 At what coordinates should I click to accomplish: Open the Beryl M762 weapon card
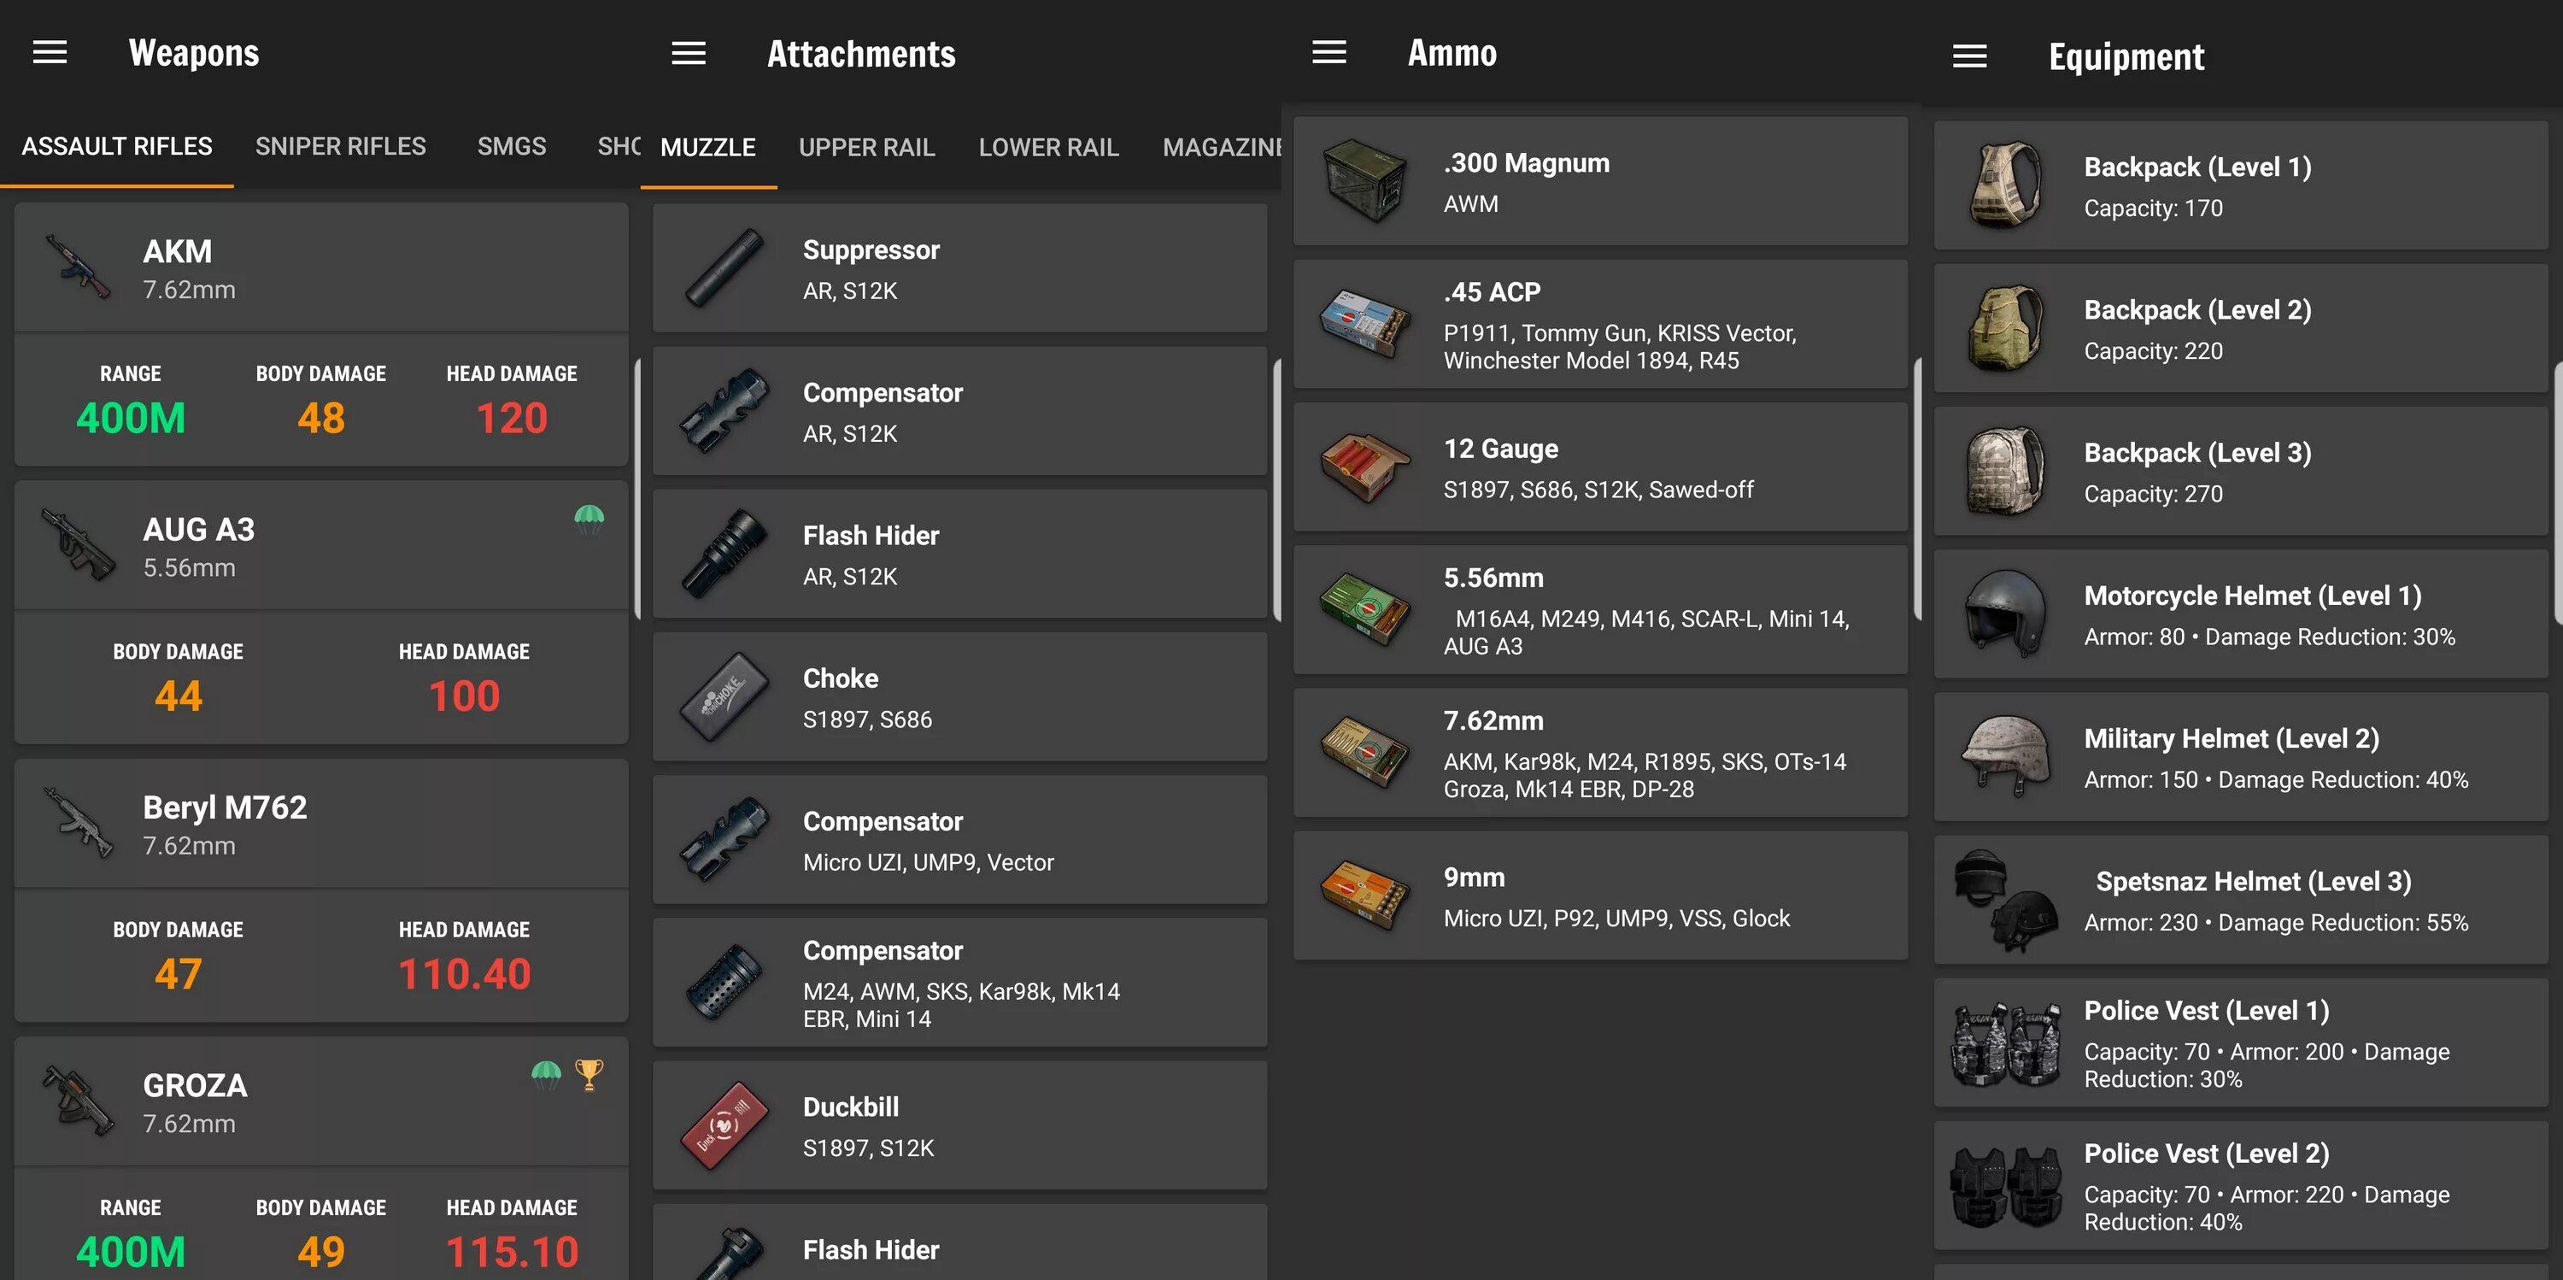320,825
